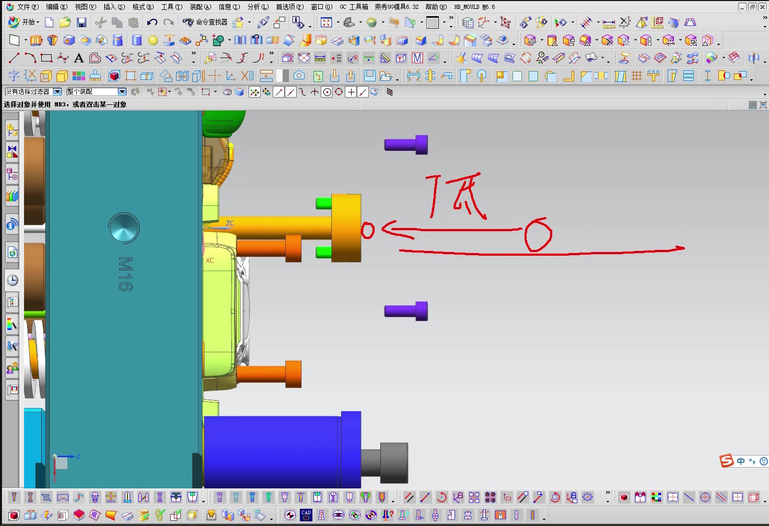Toggle arc center snap

click(x=327, y=92)
